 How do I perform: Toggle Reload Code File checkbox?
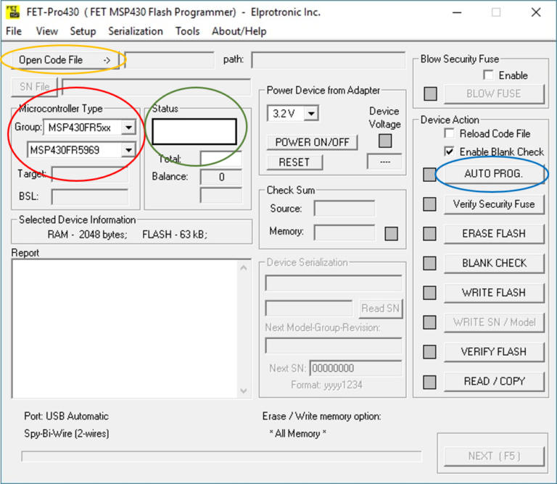pos(449,133)
